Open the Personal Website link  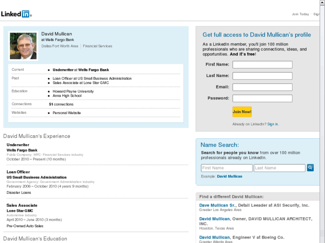[x=67, y=113]
